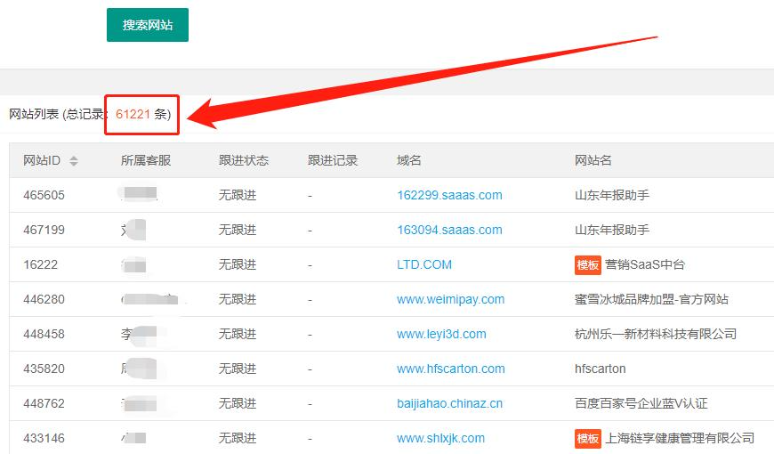Go to the www.leyi3d.com domain

click(441, 334)
